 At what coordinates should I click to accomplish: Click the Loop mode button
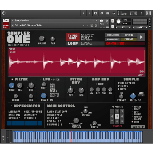coord(73,43)
